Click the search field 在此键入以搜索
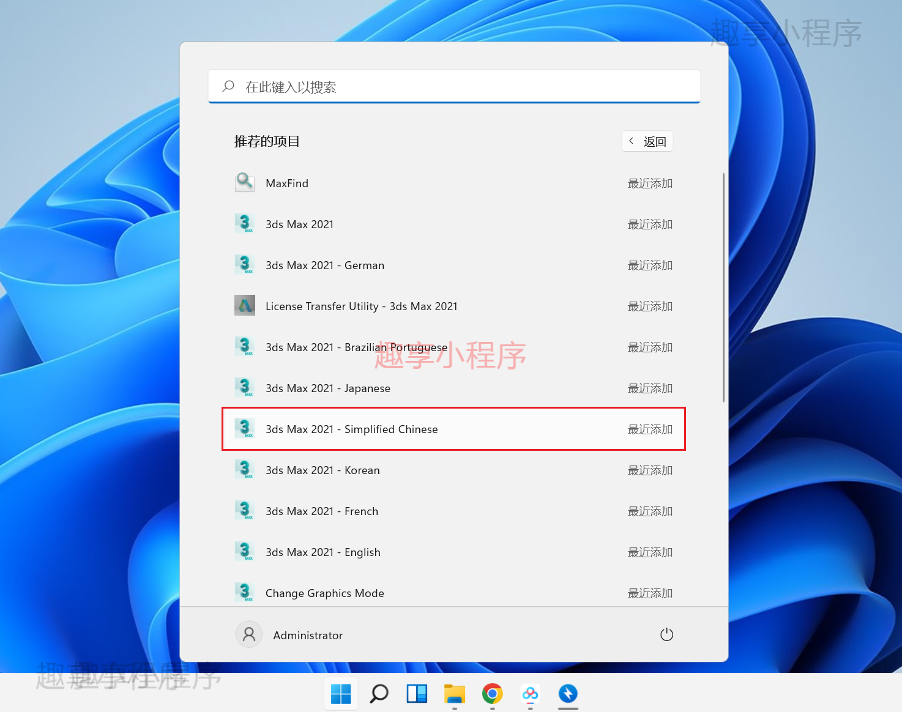 click(454, 86)
